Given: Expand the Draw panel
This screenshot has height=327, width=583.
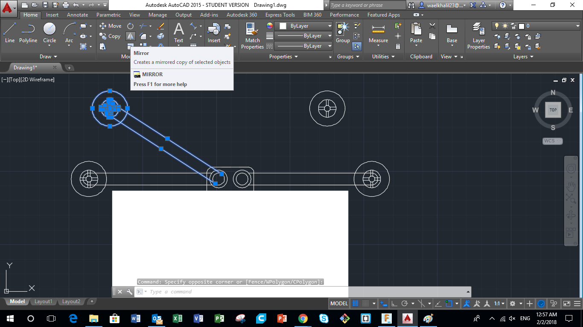Looking at the screenshot, I should (x=48, y=57).
